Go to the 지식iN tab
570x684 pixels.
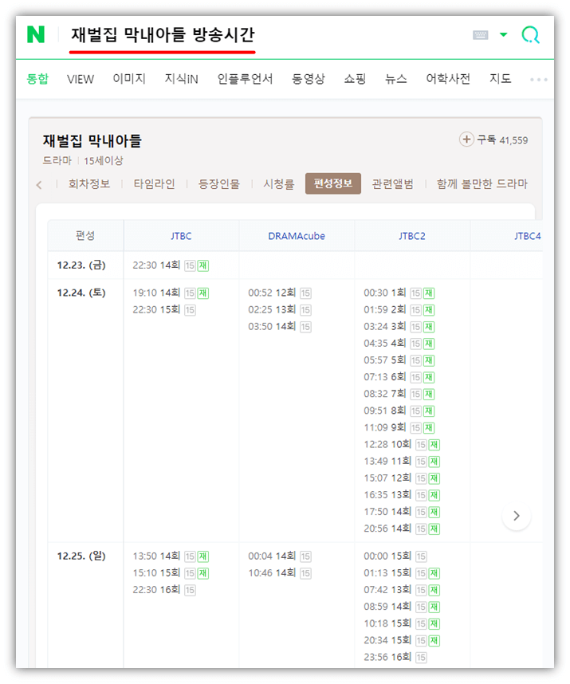tap(182, 79)
